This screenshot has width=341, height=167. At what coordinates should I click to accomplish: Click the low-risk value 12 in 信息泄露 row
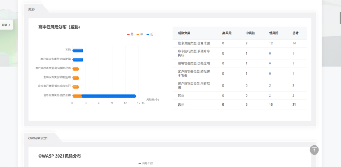[x=271, y=43]
